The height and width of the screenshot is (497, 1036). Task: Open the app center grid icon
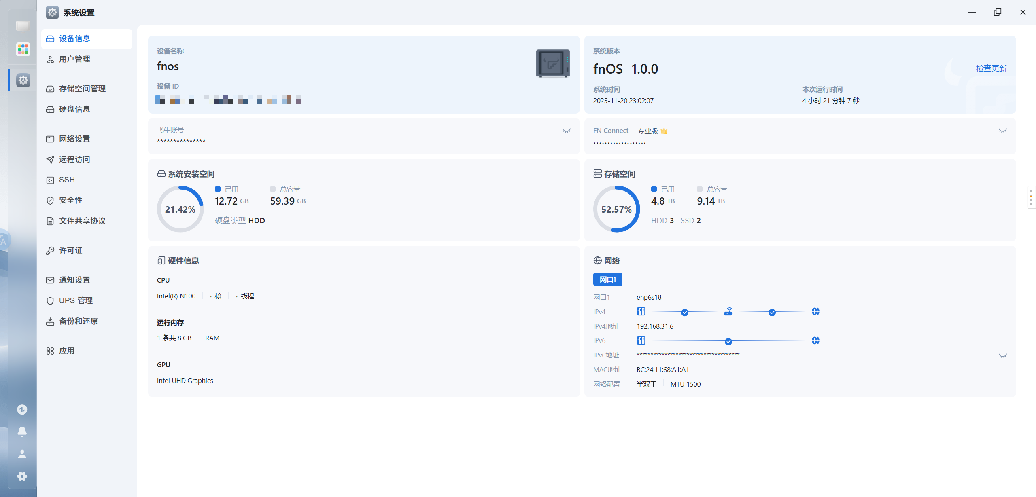click(x=23, y=49)
